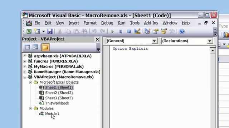The image size is (229, 128).
Task: Click the code window scroll up arrow
Action: (x=213, y=50)
